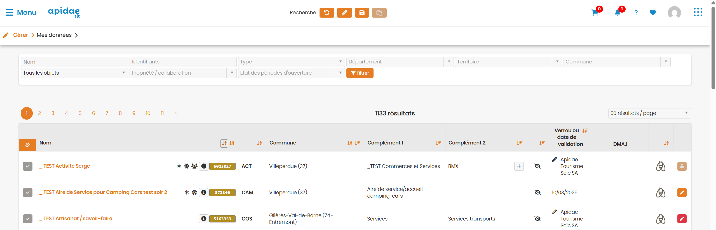Toggle hidden-eye icon on Artisanat row
The height and width of the screenshot is (230, 716).
click(x=537, y=219)
